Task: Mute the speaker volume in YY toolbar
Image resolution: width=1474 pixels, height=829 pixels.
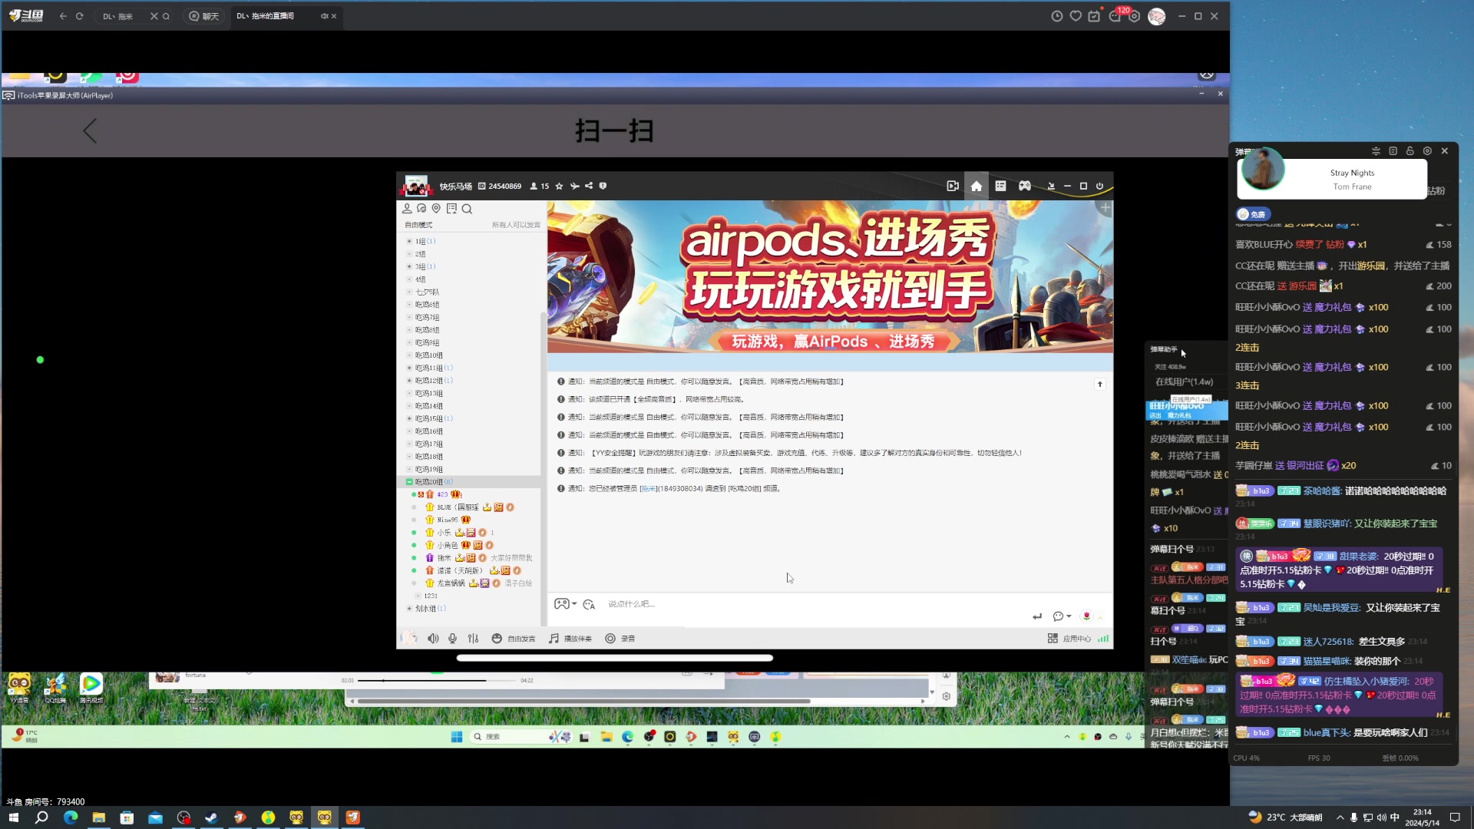Action: [x=433, y=638]
